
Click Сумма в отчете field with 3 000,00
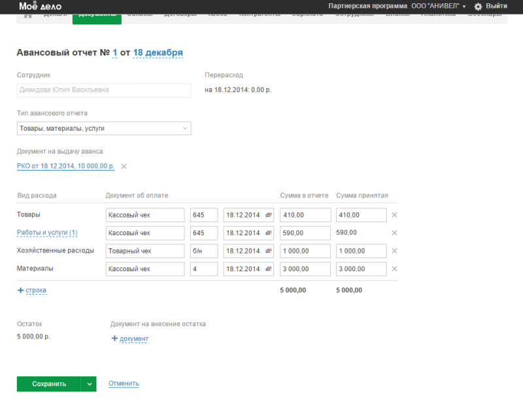click(305, 269)
